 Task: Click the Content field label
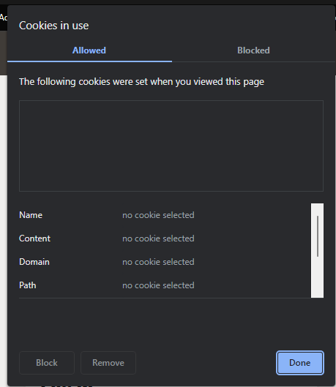click(34, 238)
